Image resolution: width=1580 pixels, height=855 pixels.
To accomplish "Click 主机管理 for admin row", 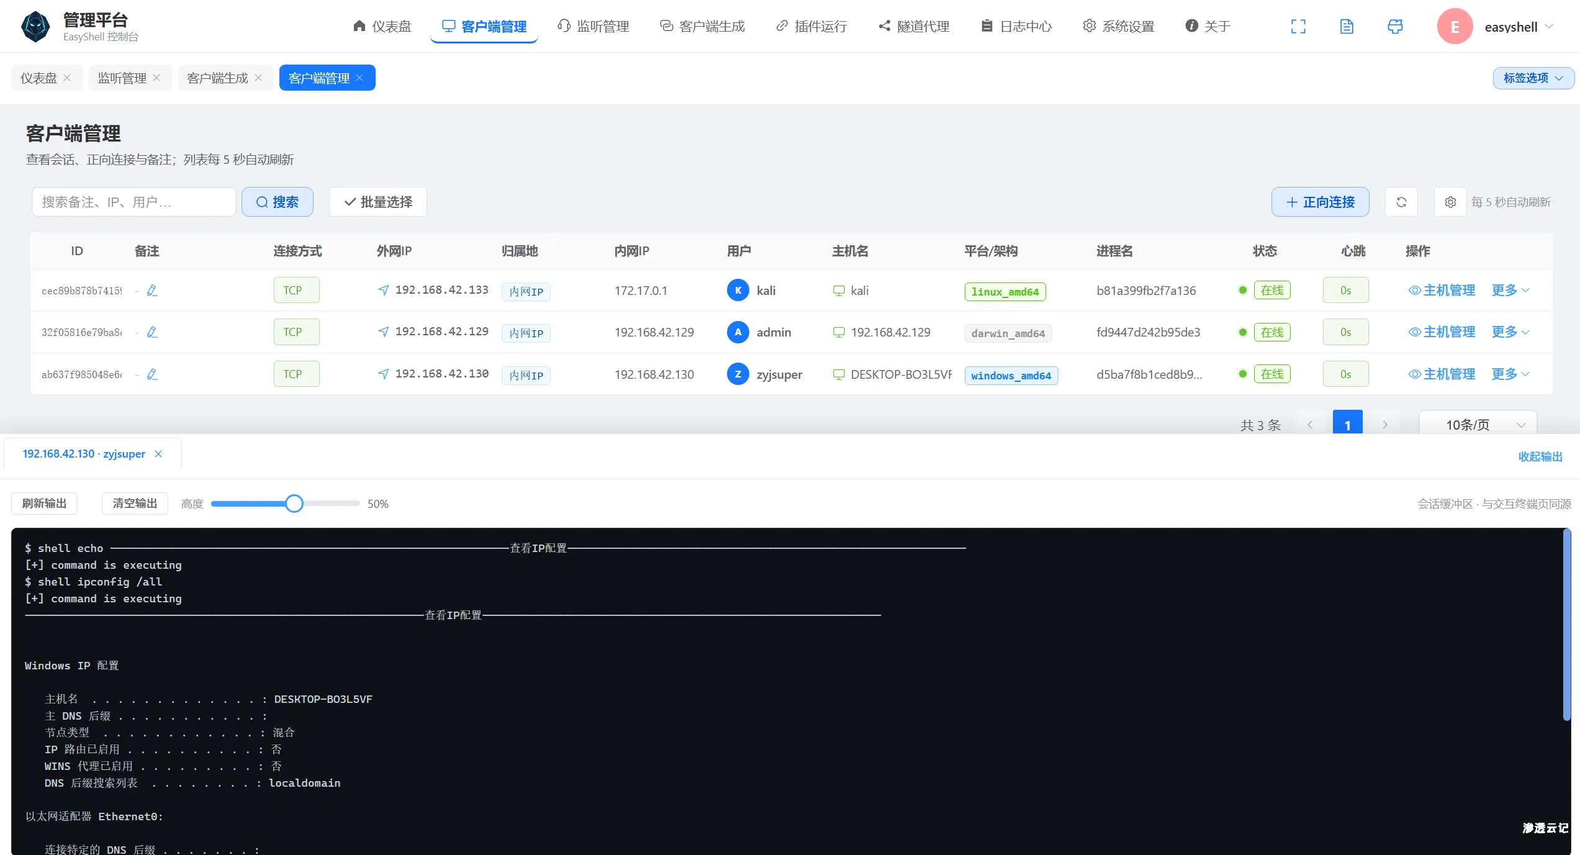I will click(1442, 332).
